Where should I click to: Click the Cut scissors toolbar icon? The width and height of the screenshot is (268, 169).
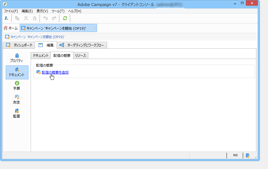pos(26,18)
